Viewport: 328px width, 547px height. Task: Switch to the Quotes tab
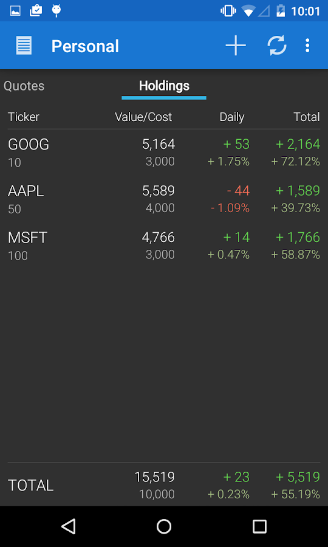24,86
